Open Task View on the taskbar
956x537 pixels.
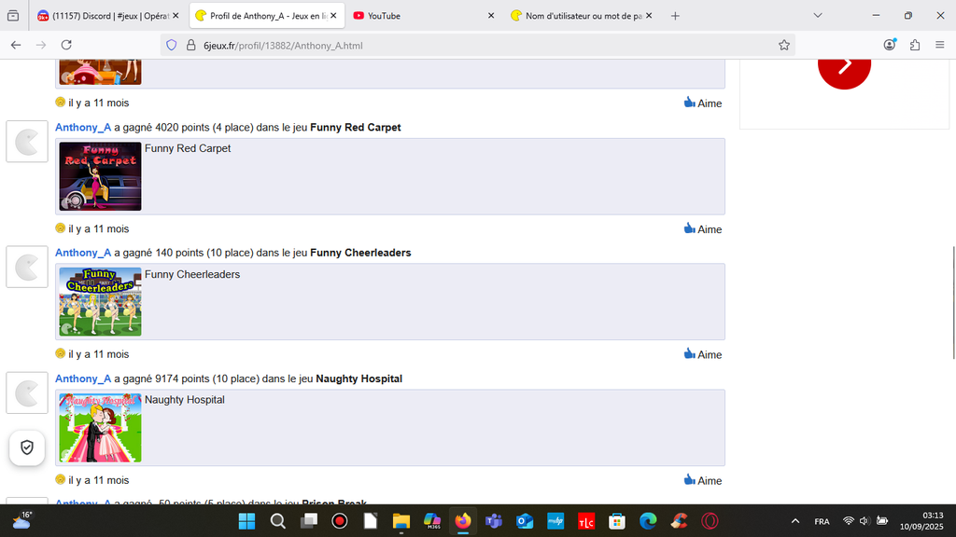(309, 521)
